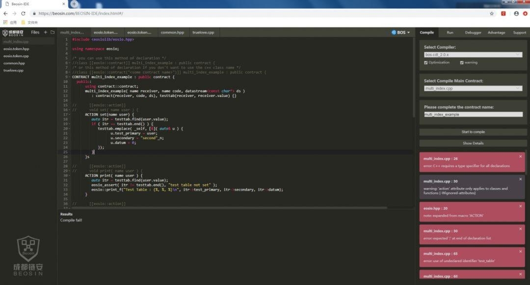
Task: Dismiss the line 26 type specifier error
Action: [x=521, y=157]
